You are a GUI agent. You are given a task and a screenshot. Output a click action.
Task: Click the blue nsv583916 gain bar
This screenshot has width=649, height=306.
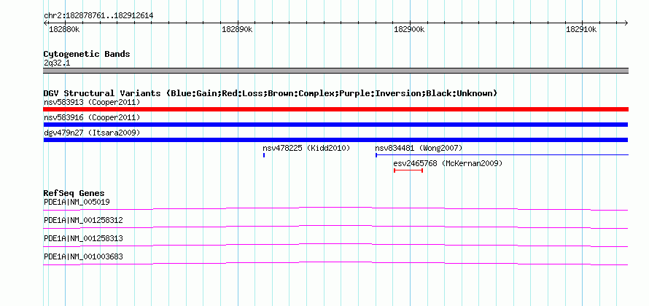[x=335, y=125]
